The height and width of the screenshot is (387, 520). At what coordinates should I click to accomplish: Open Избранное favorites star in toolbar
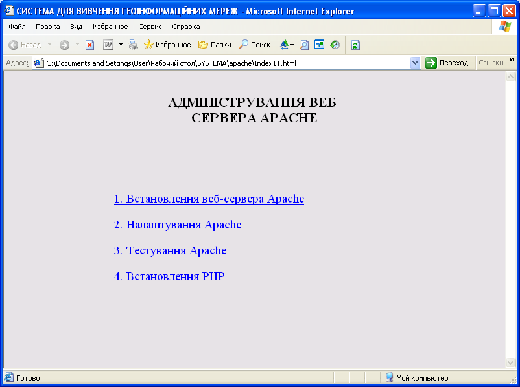coord(167,45)
